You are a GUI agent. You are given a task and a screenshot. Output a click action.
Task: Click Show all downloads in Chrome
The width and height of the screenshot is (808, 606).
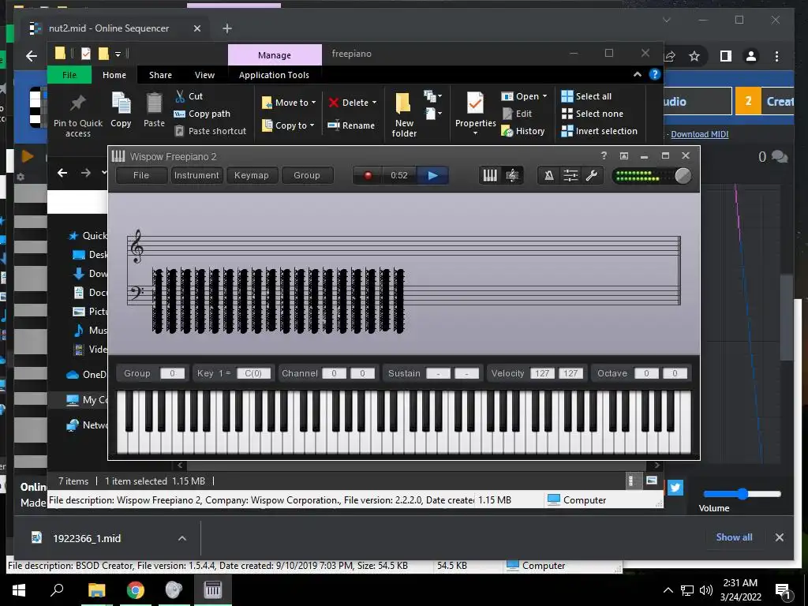(x=734, y=537)
